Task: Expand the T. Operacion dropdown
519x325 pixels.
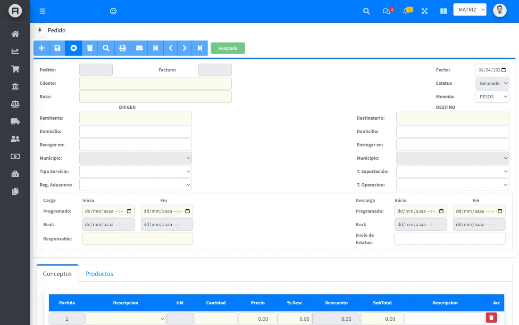Action: pyautogui.click(x=452, y=185)
